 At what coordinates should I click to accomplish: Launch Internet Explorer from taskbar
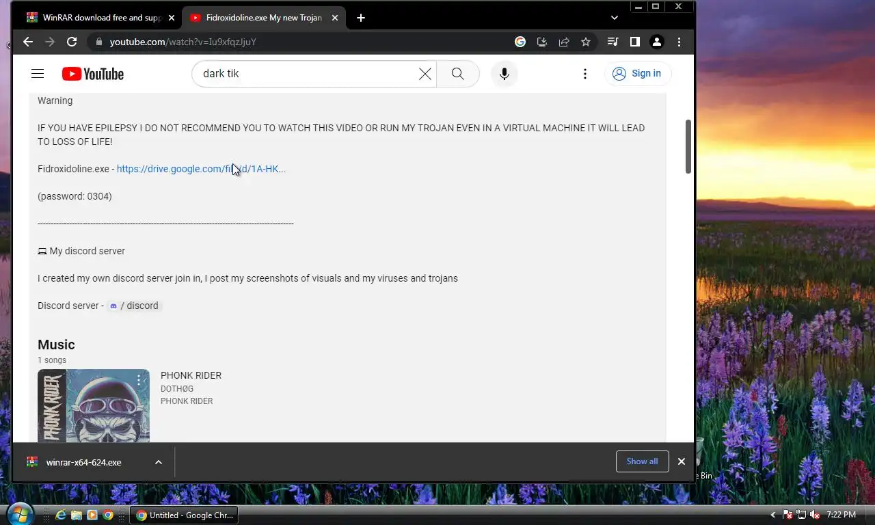pos(60,515)
